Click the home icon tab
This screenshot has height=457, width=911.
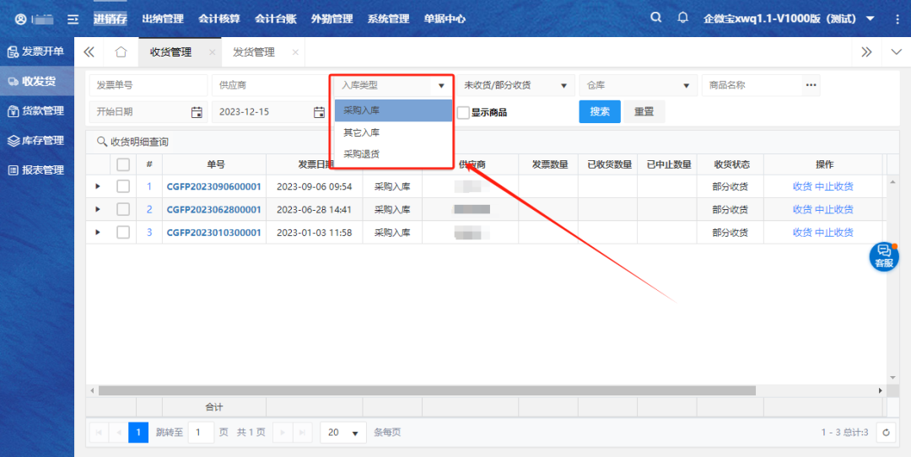[x=121, y=52]
